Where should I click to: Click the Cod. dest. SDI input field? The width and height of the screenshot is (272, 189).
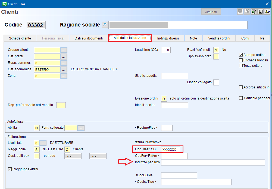click(174, 150)
